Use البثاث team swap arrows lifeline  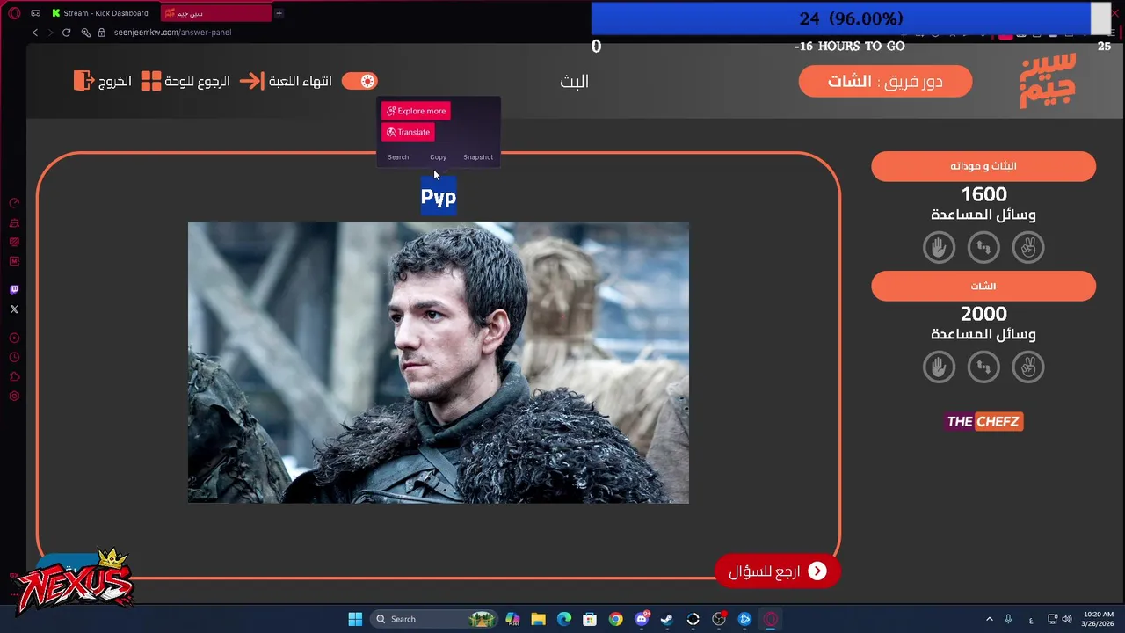pos(983,247)
